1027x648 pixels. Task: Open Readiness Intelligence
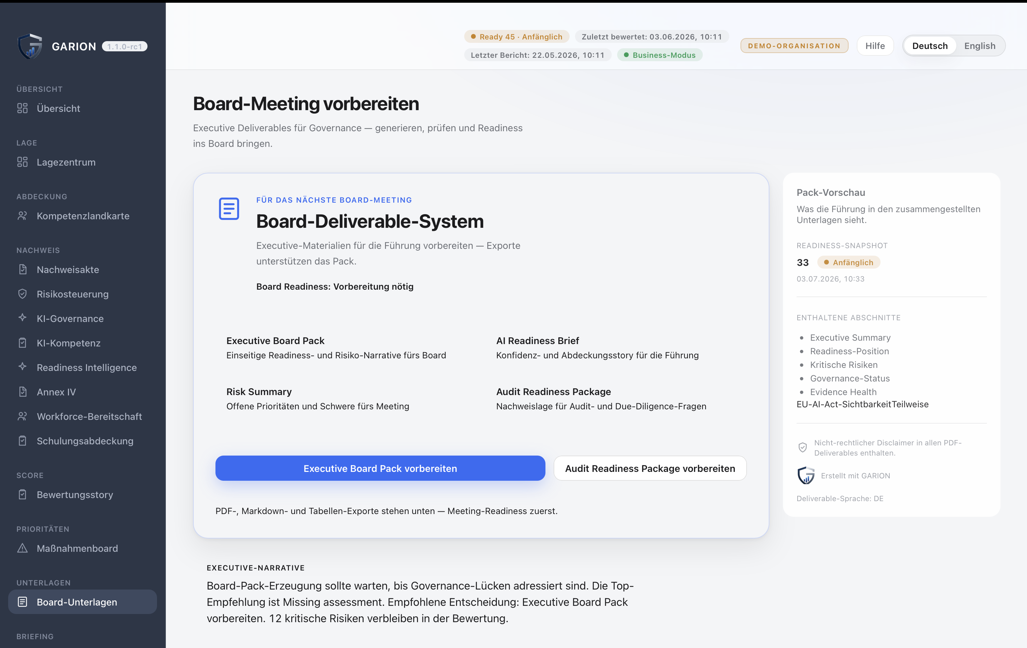82,367
